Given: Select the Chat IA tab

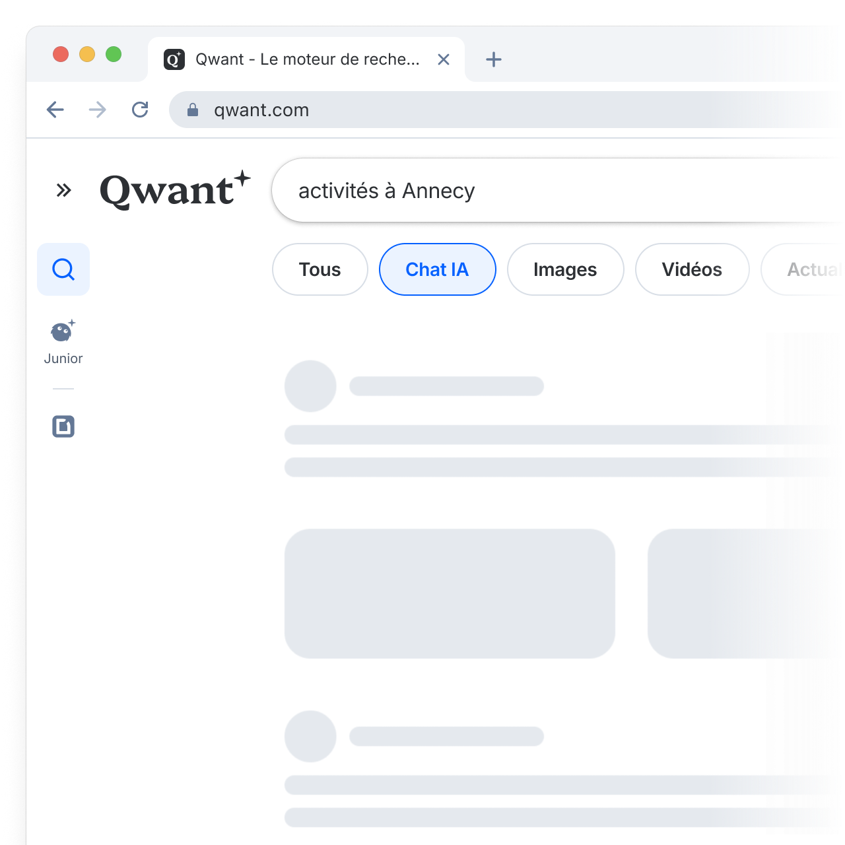Looking at the screenshot, I should [x=437, y=269].
